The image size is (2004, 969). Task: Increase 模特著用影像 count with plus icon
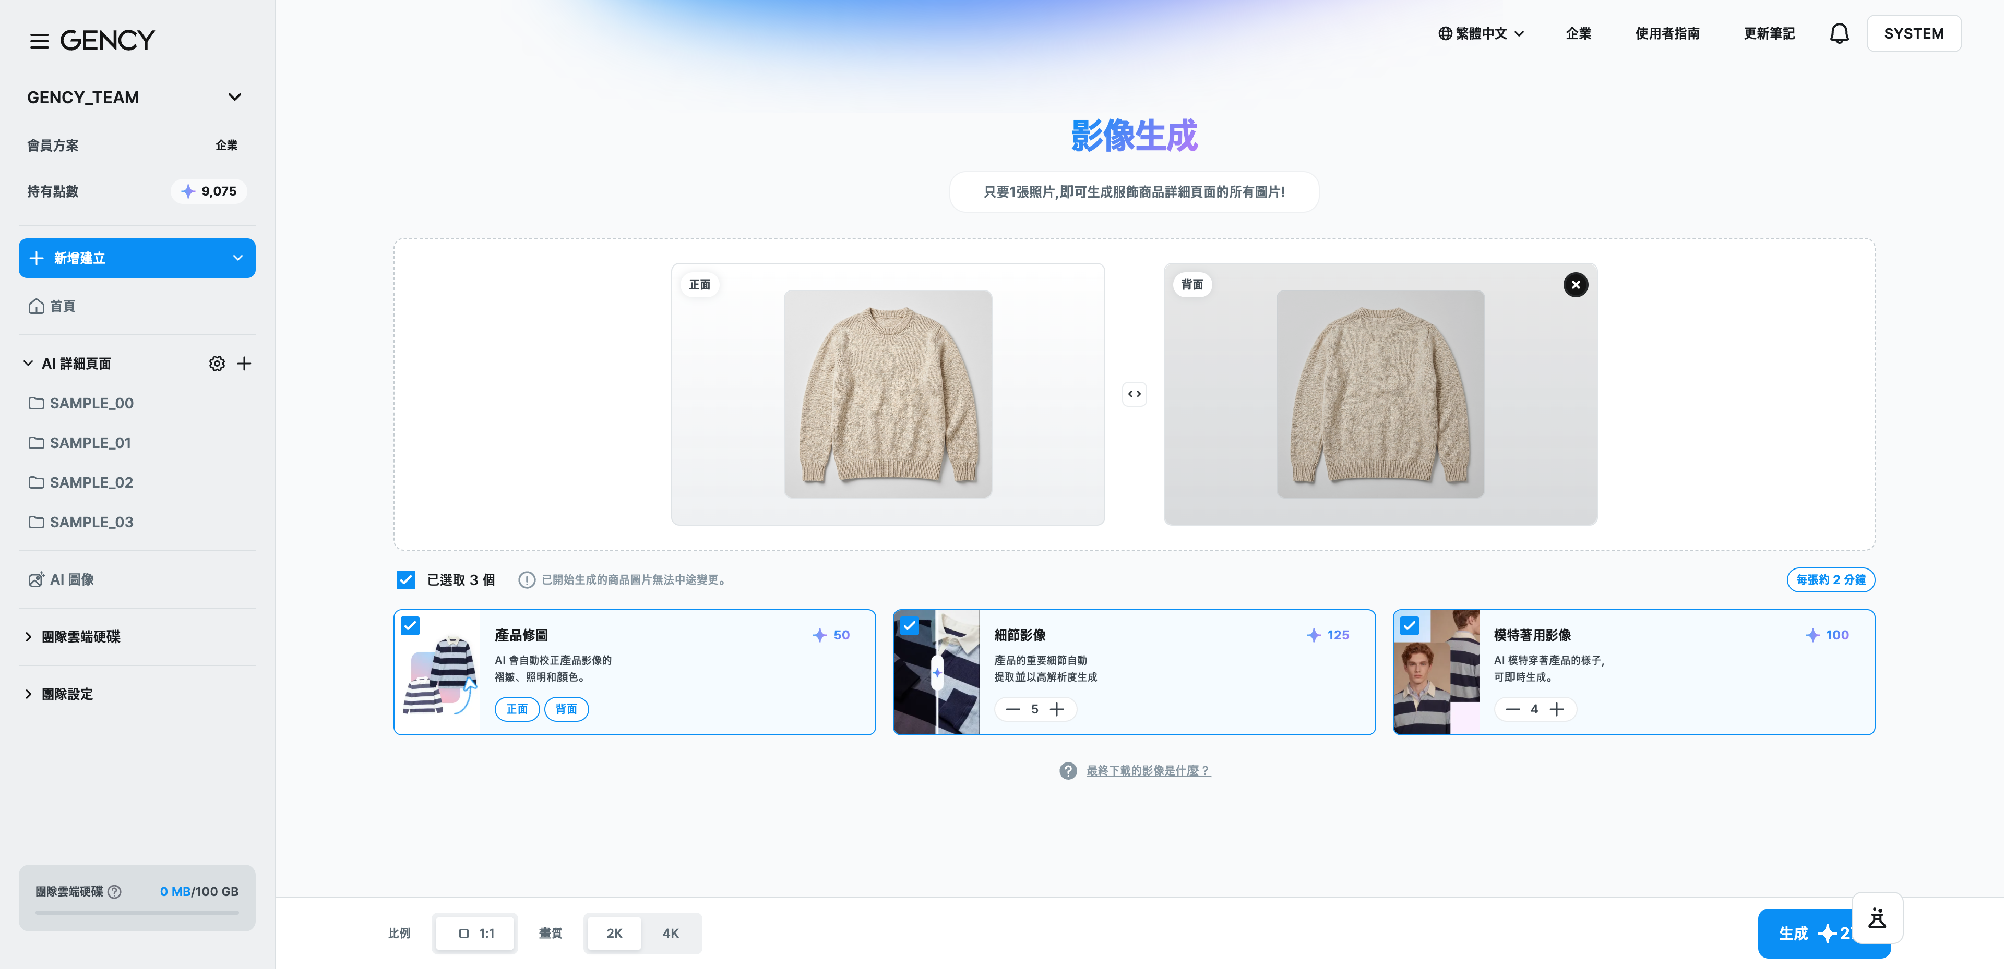[1556, 709]
